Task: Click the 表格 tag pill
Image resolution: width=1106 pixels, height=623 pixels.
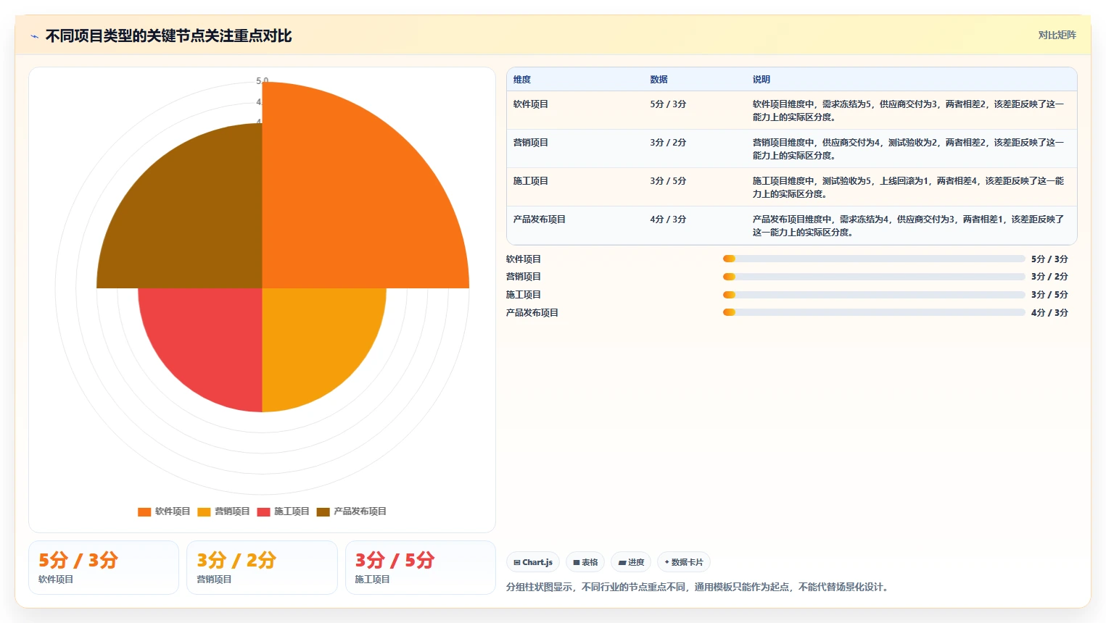Action: [585, 562]
